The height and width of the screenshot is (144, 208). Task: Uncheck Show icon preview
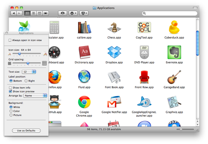pos(10,91)
